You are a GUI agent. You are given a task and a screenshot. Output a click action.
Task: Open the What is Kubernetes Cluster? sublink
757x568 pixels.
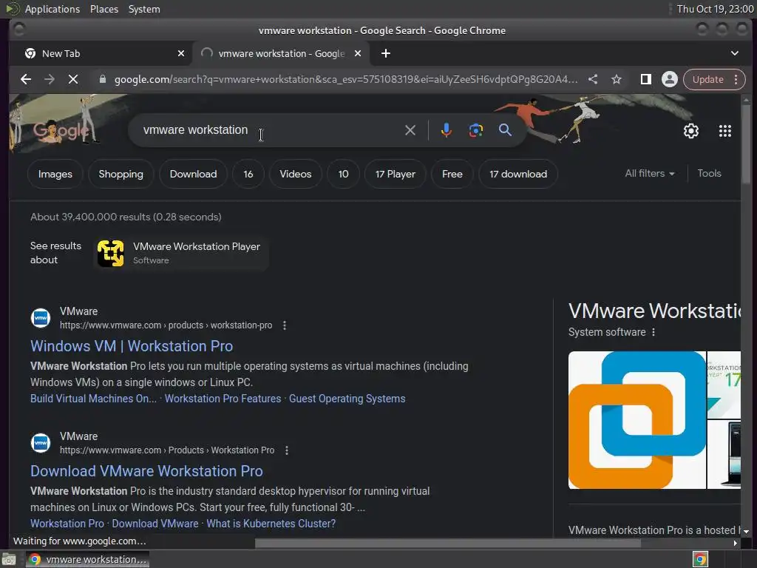(271, 524)
